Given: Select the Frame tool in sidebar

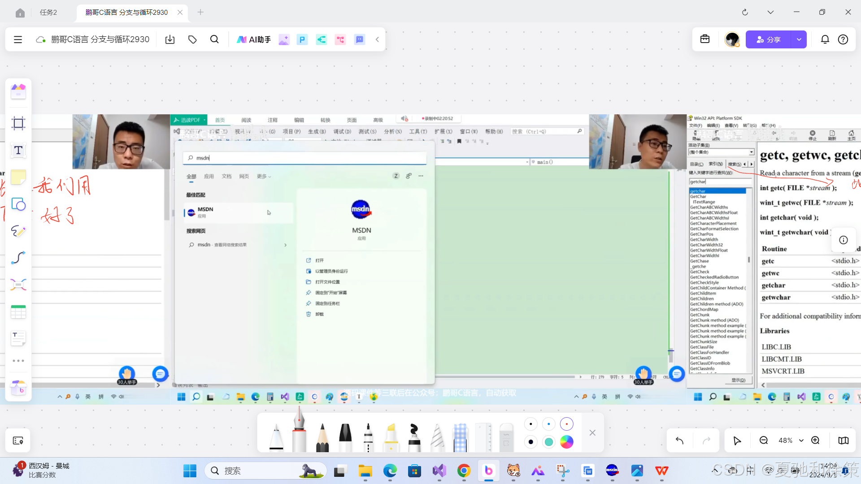Looking at the screenshot, I should 18,123.
